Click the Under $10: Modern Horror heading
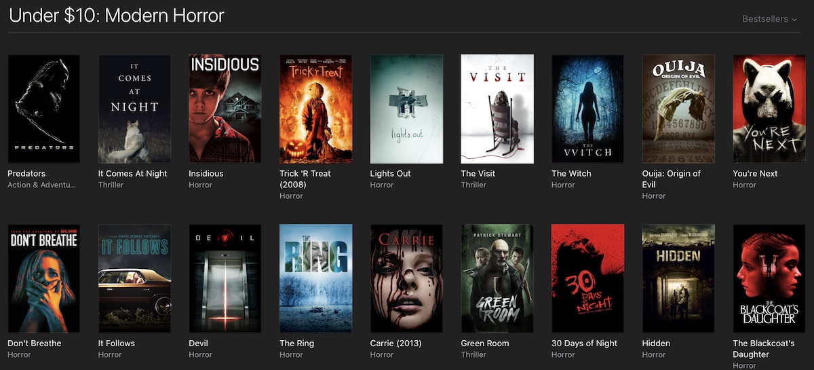The height and width of the screenshot is (370, 814). pyautogui.click(x=117, y=15)
